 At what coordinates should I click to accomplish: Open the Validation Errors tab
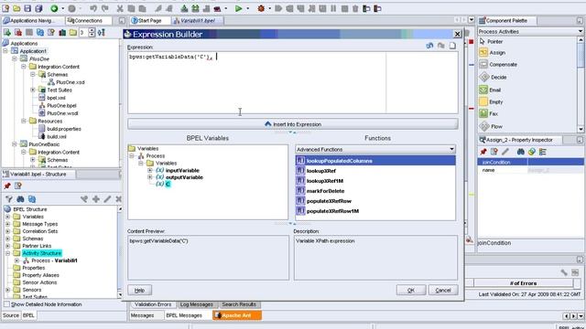point(153,304)
